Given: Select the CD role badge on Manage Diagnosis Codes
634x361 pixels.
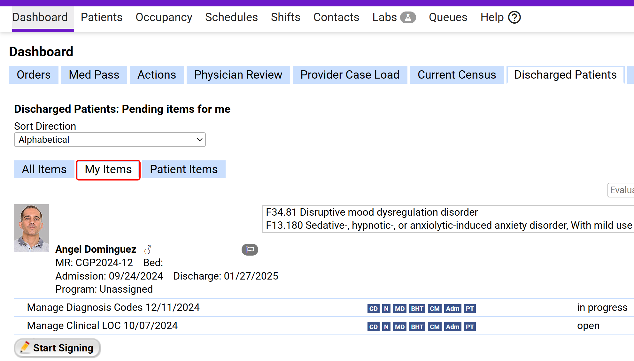Looking at the screenshot, I should coord(373,309).
